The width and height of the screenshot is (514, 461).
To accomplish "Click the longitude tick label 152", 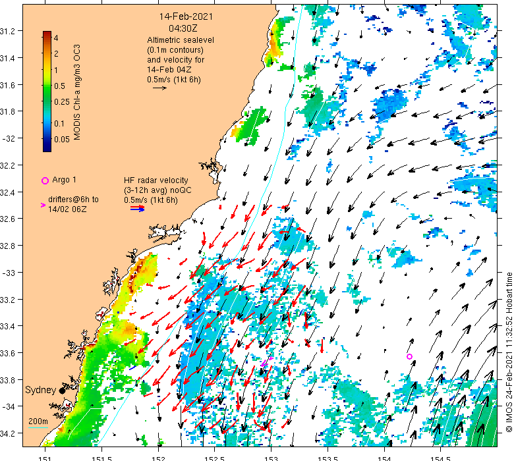I will 158,458.
